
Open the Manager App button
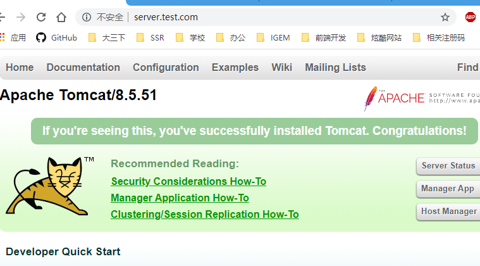pos(448,189)
